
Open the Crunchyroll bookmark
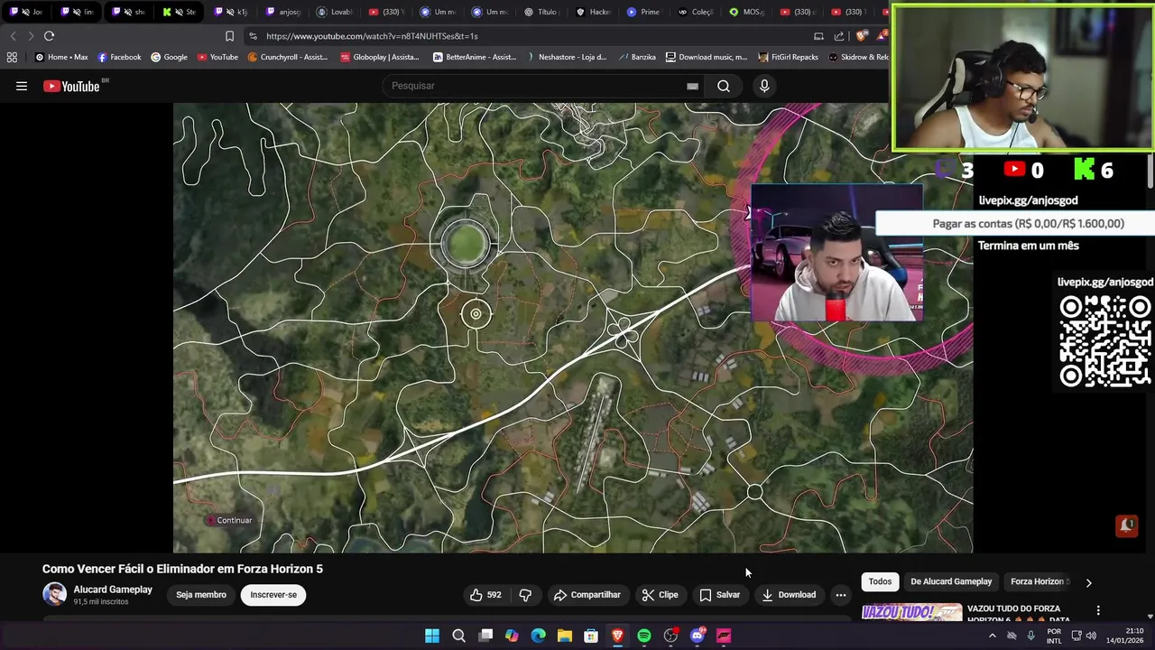(x=287, y=57)
